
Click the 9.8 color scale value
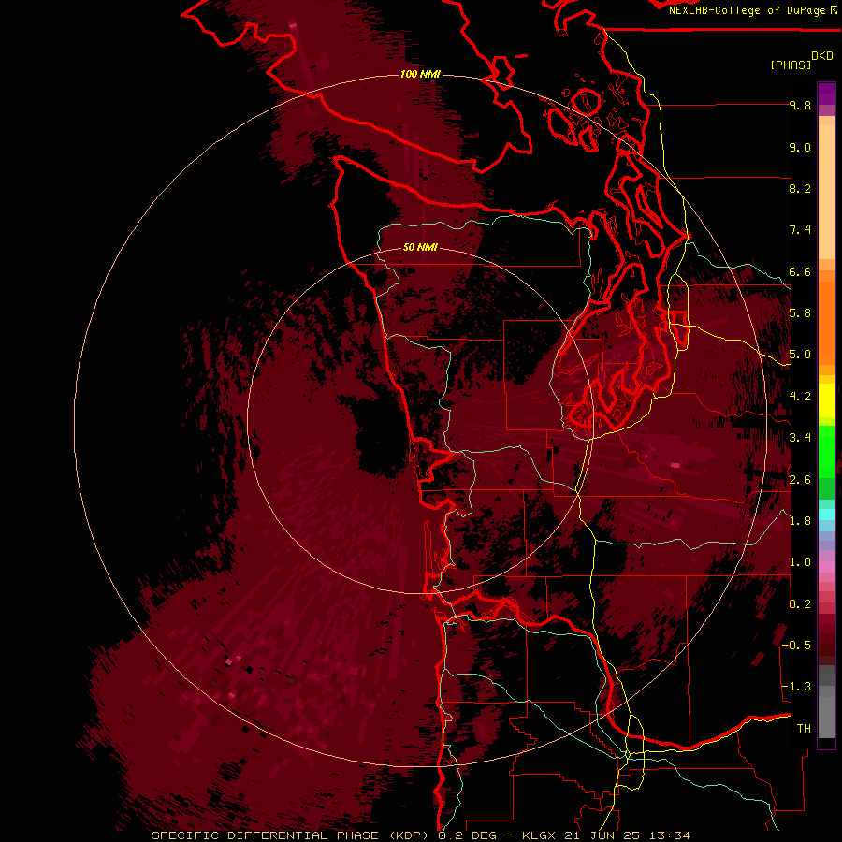(800, 105)
